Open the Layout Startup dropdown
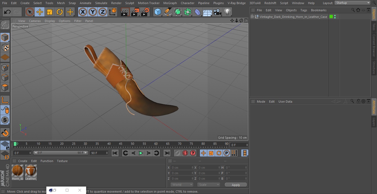The width and height of the screenshot is (377, 194). click(x=352, y=3)
